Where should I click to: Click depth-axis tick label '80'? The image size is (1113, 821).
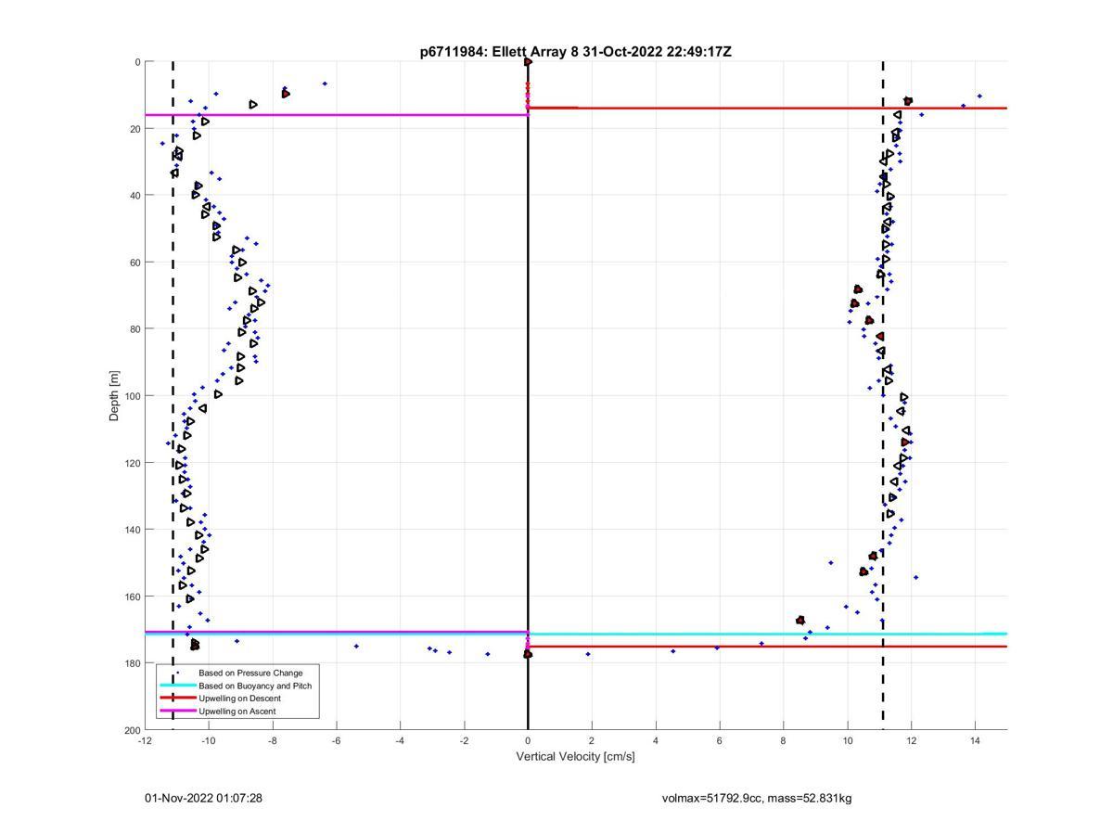134,329
